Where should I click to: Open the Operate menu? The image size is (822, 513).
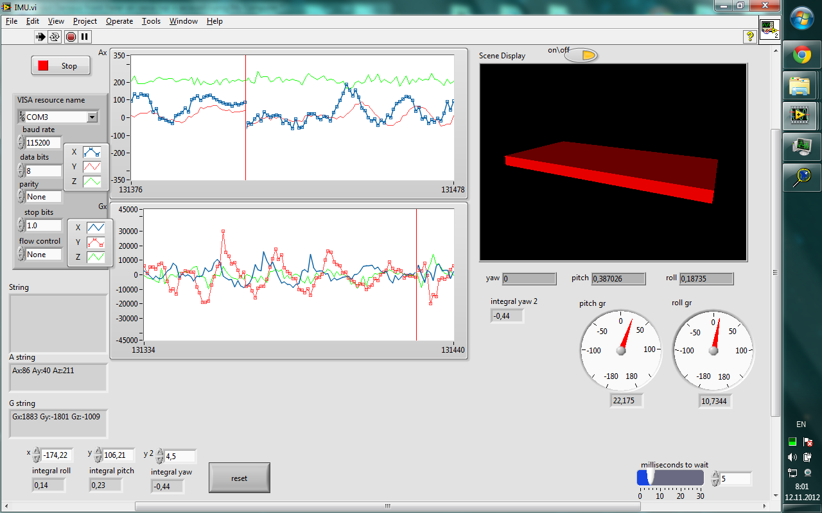(x=119, y=21)
